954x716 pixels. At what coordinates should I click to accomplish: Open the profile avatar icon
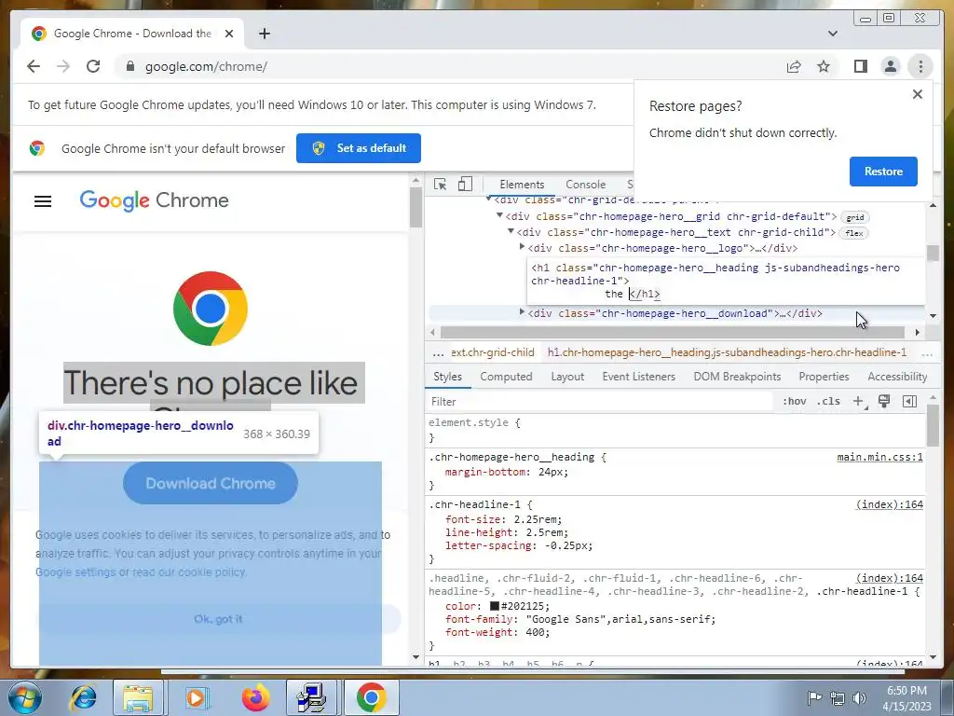pos(890,66)
